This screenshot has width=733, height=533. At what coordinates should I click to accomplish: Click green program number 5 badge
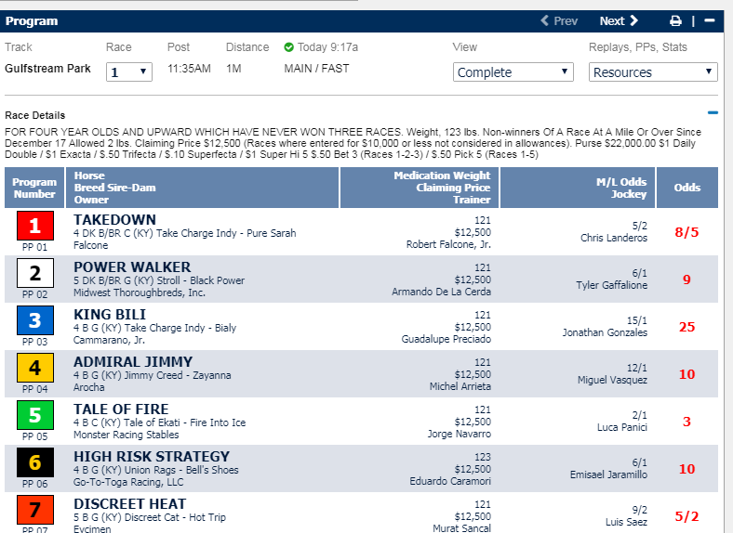coord(34,415)
